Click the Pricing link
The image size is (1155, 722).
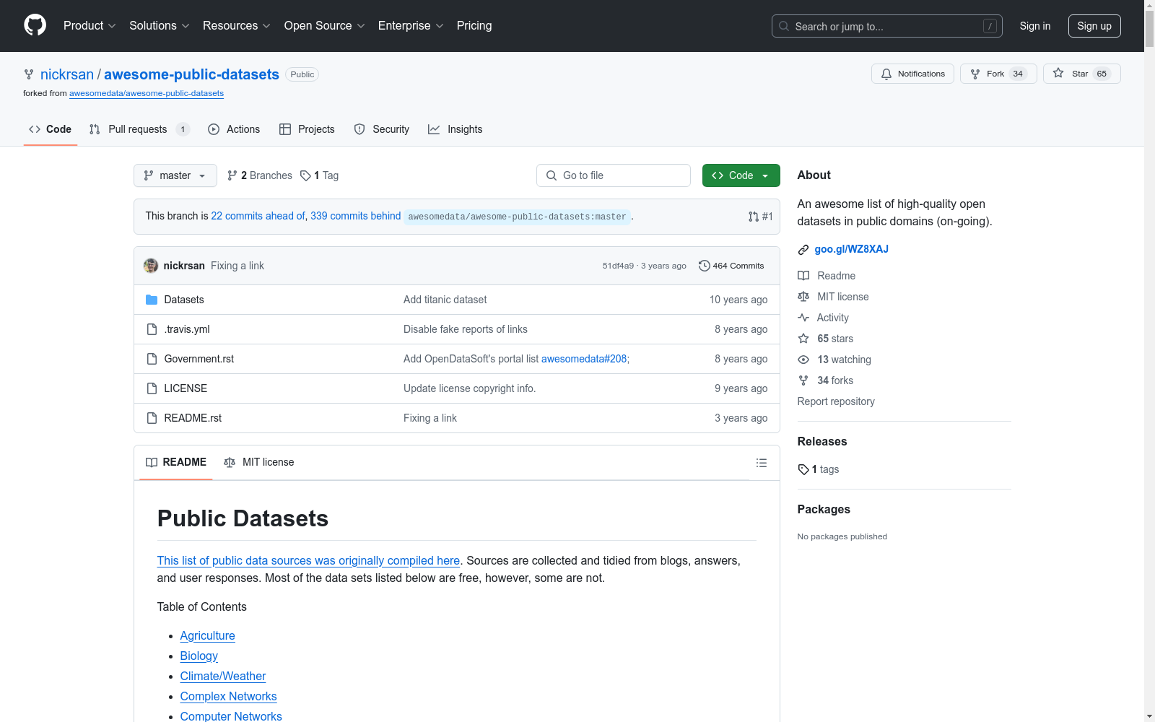[474, 26]
